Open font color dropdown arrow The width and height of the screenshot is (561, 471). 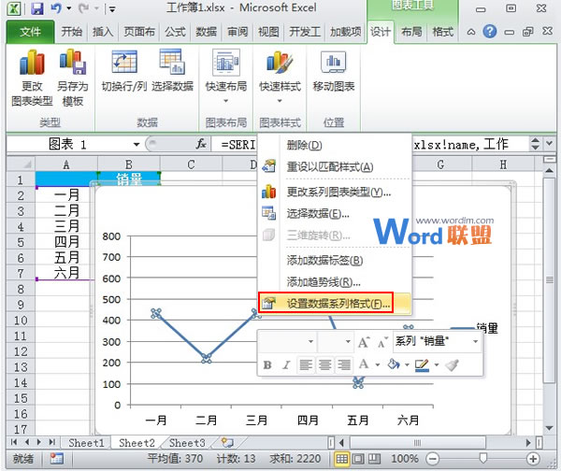coord(378,364)
